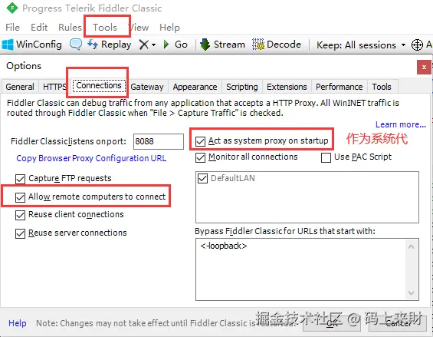Open the Rules menu
This screenshot has height=337, width=433.
click(x=70, y=28)
